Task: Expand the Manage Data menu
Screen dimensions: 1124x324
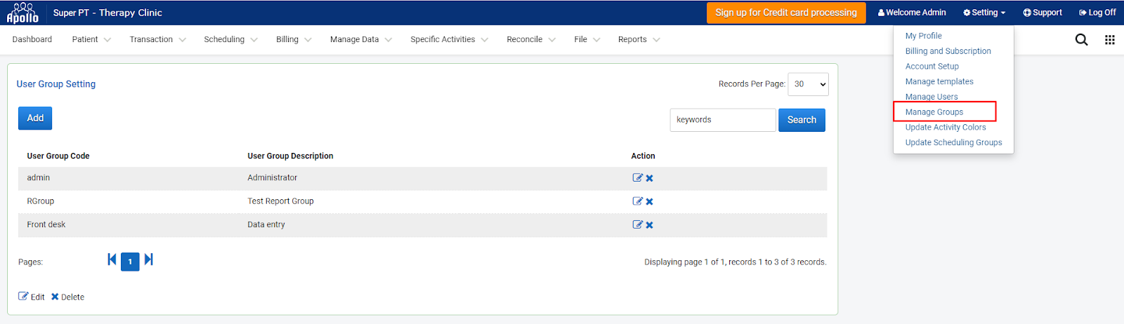Action: (361, 40)
